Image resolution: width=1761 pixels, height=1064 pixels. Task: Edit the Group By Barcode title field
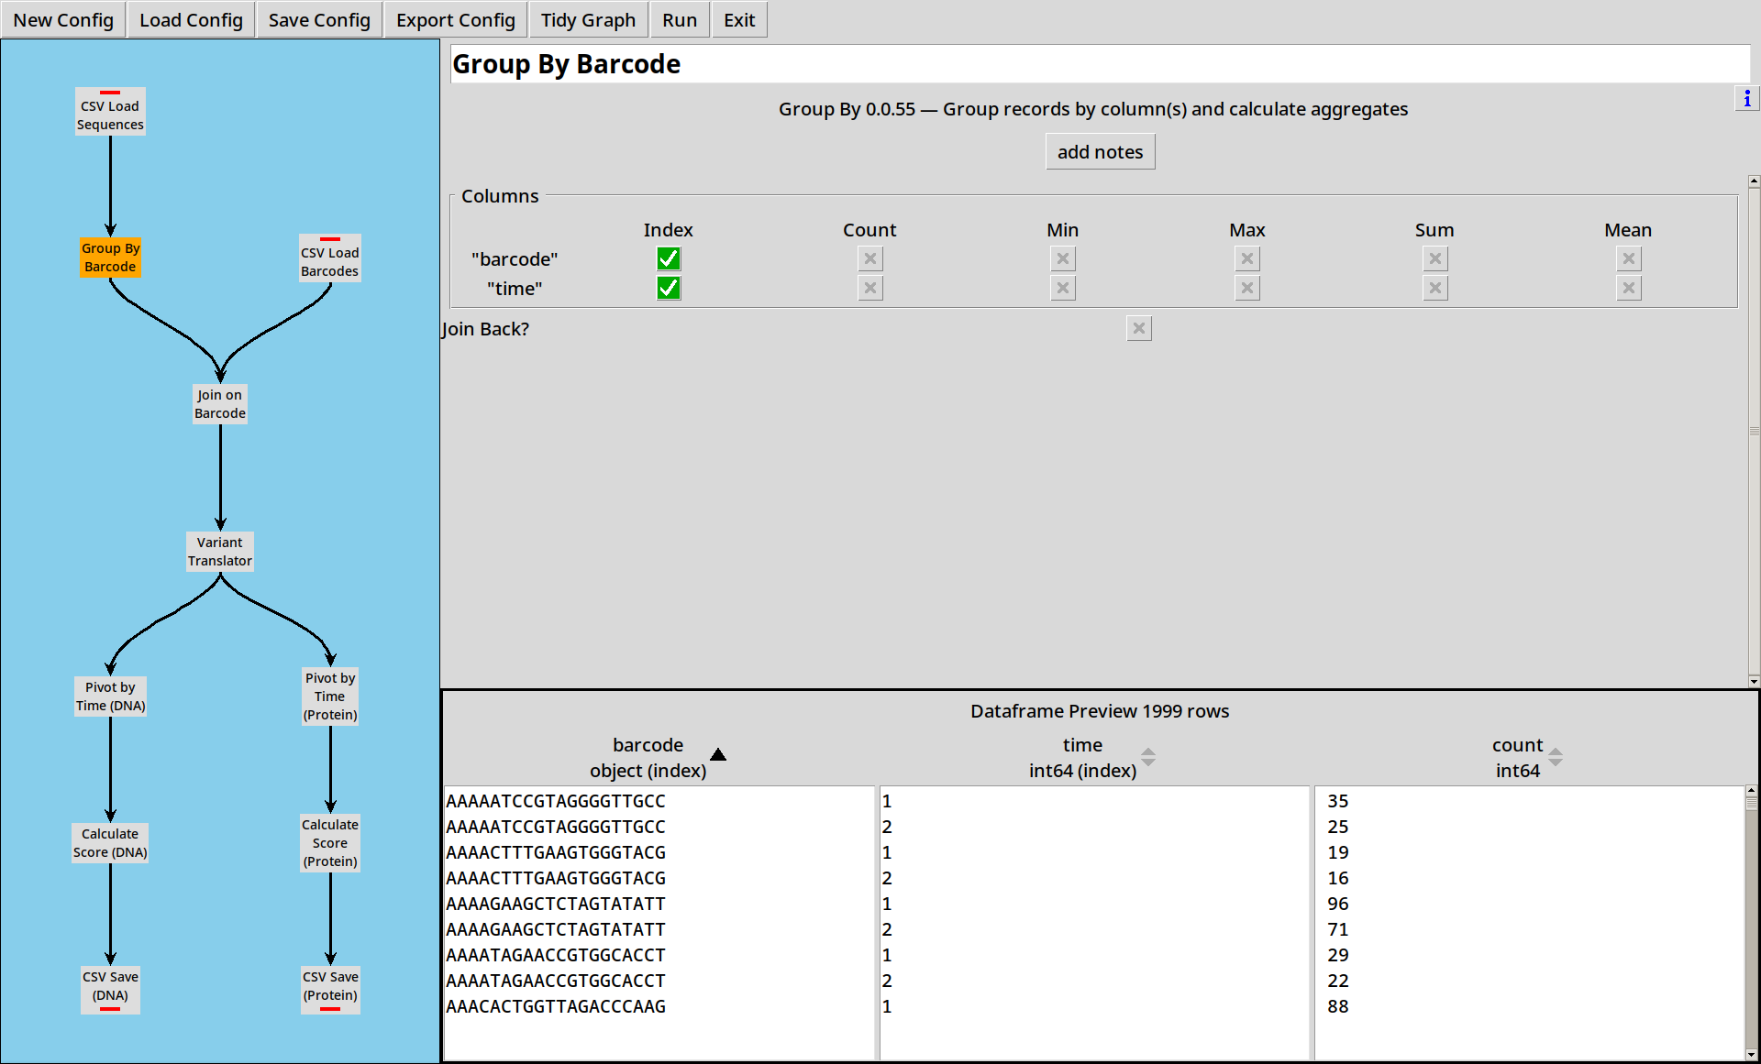tap(1100, 64)
